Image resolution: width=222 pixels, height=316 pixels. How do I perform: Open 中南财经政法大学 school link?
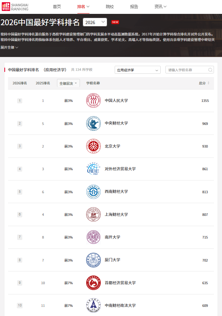pos(120,305)
